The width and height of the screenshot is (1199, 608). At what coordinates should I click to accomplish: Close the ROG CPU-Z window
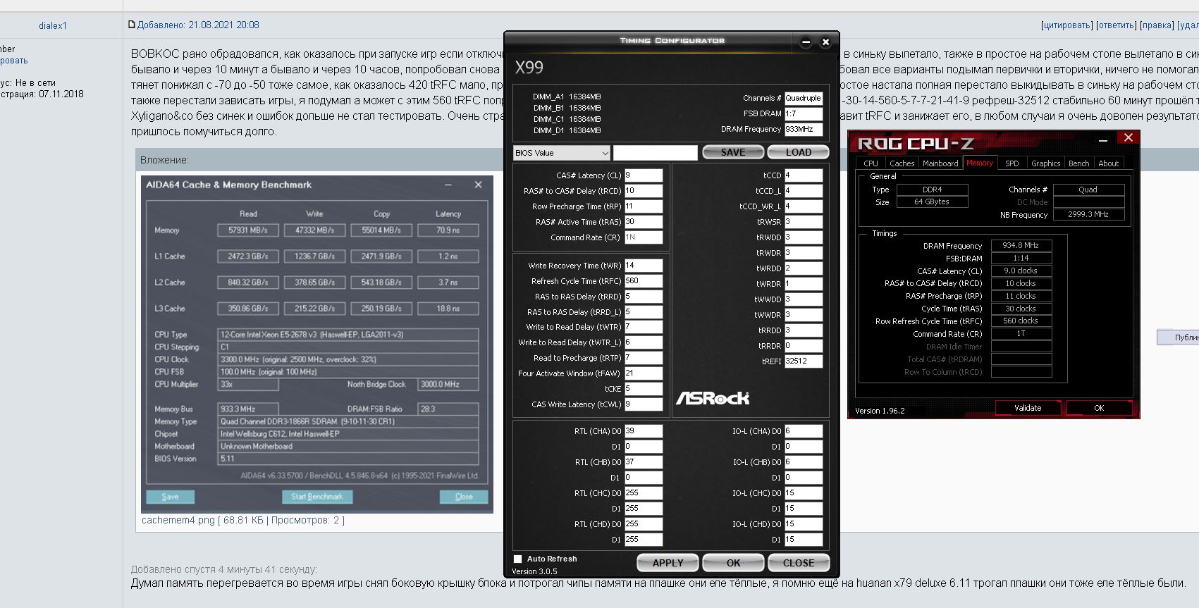point(1129,138)
